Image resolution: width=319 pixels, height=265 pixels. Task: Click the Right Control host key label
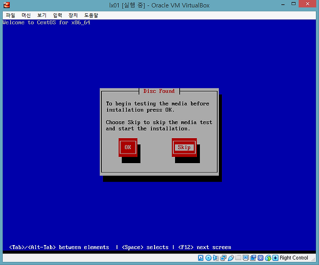294,258
